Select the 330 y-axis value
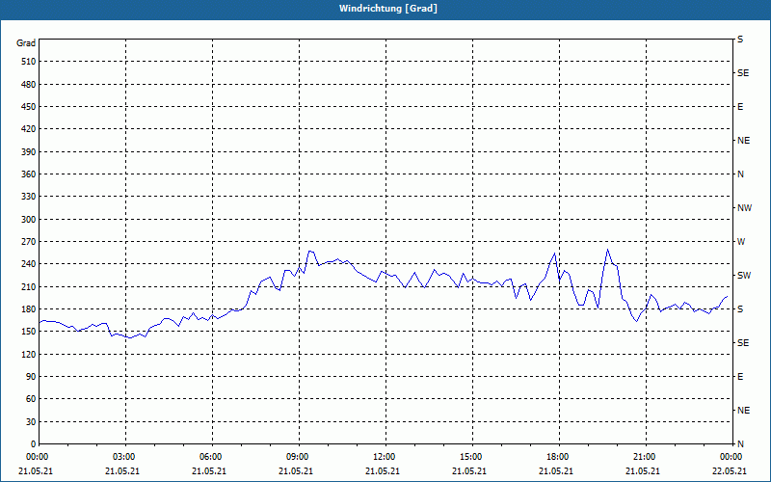 [x=29, y=197]
